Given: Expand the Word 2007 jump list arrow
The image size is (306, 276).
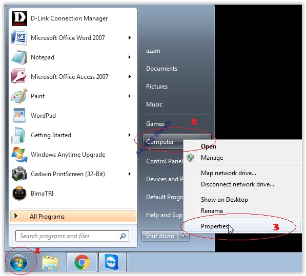Looking at the screenshot, I should 129,37.
